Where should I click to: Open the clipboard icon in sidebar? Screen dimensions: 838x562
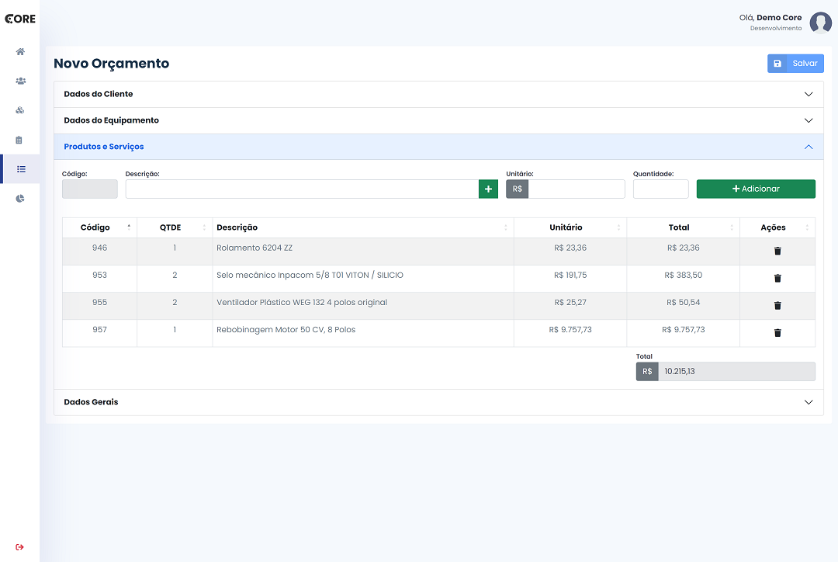point(19,140)
